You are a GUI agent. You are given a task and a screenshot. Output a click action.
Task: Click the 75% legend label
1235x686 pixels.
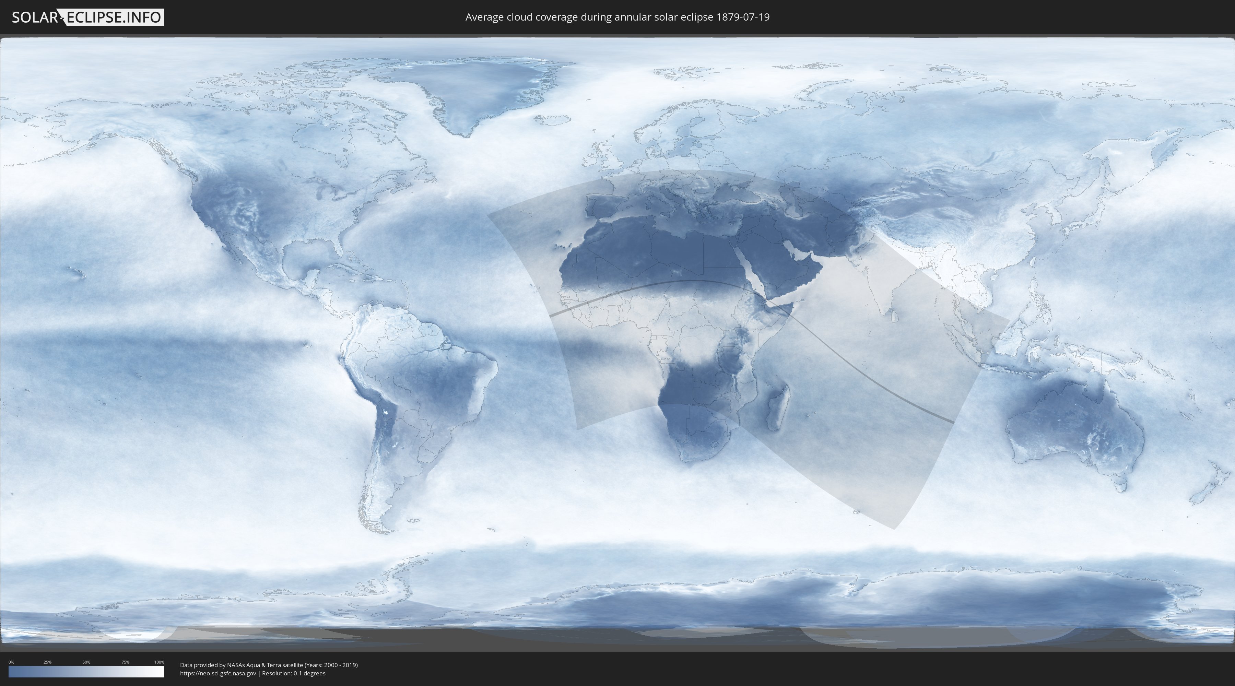pos(125,662)
